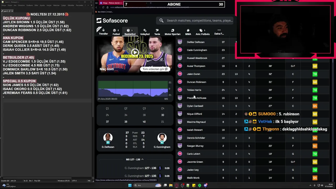Screen dimensions: 336x189
Task: Open Dosya menu in Notepad++
Action: [4, 5]
